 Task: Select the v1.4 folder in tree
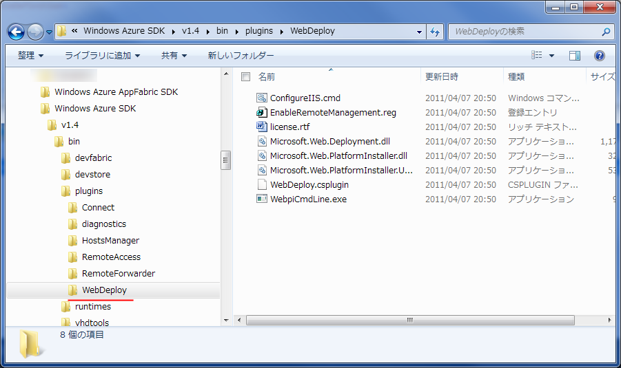(x=70, y=125)
